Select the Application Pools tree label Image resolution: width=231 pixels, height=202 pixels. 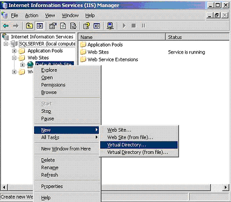[x=45, y=51]
